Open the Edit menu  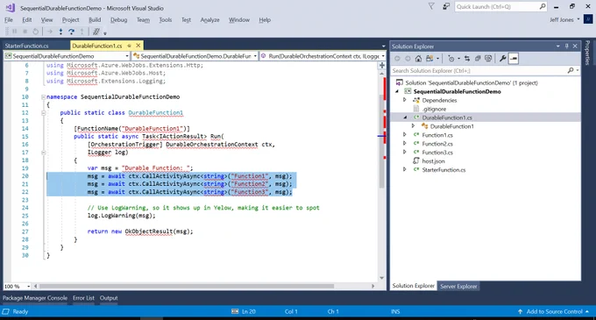tap(26, 20)
